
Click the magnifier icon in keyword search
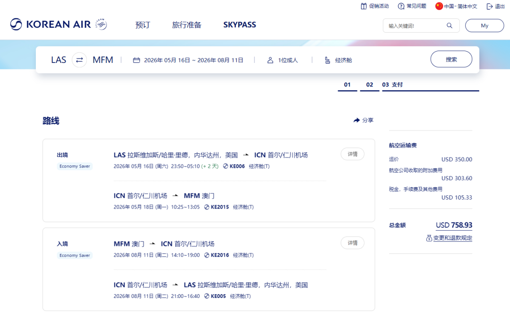coord(450,26)
